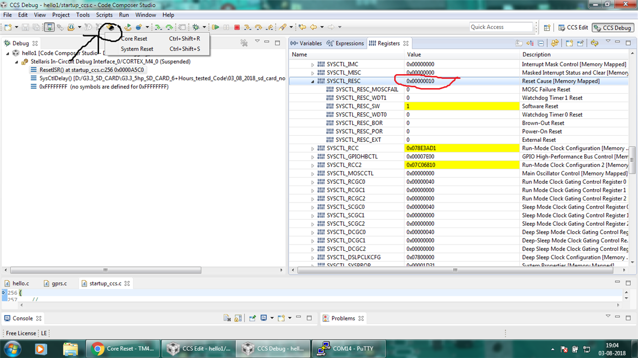Select Core Reset menu entry
Viewport: 638px width, 358px height.
tap(157, 38)
